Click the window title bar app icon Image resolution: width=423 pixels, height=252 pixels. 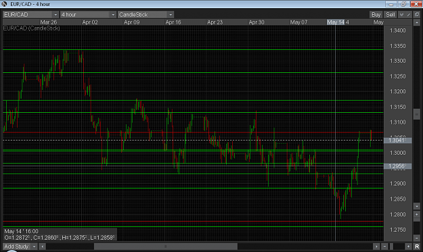coord(4,4)
